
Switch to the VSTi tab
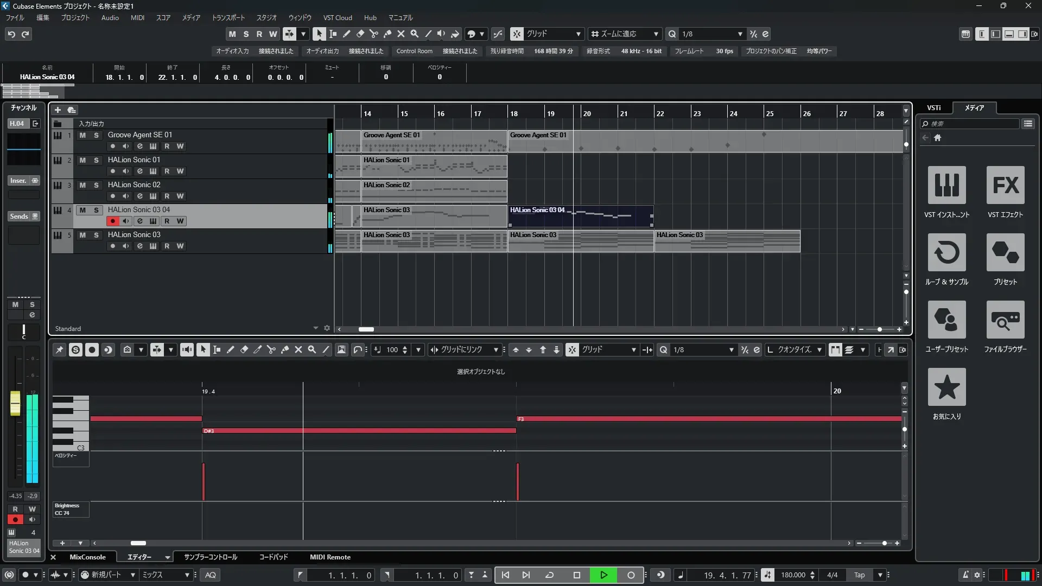(x=933, y=107)
